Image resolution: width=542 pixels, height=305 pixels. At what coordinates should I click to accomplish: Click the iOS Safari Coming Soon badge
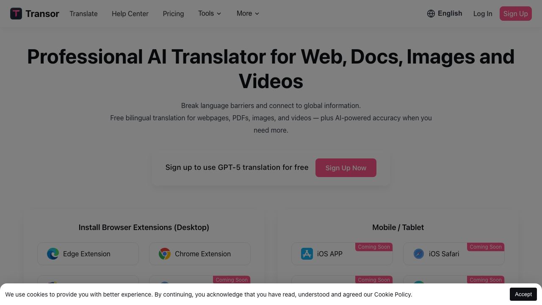click(486, 247)
